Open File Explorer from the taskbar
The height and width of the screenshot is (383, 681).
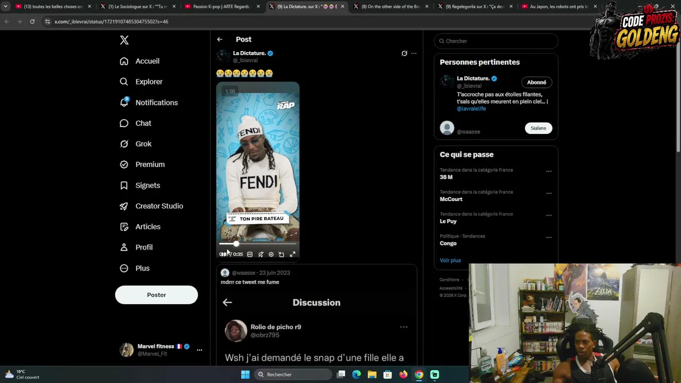372,374
